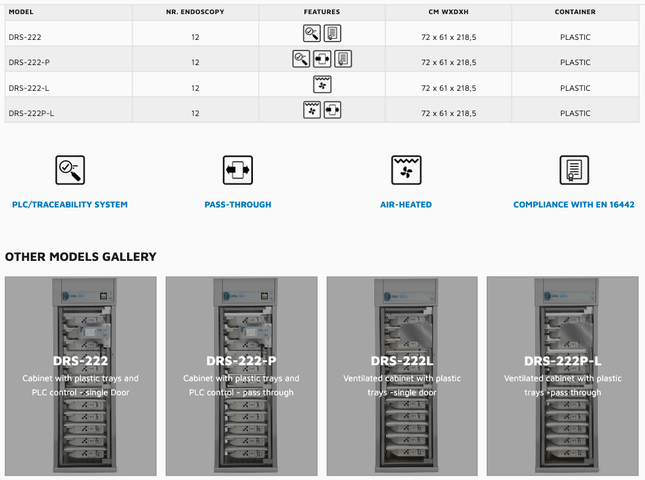Click EN 16442 compliance icon in DRS-222 row

[333, 33]
